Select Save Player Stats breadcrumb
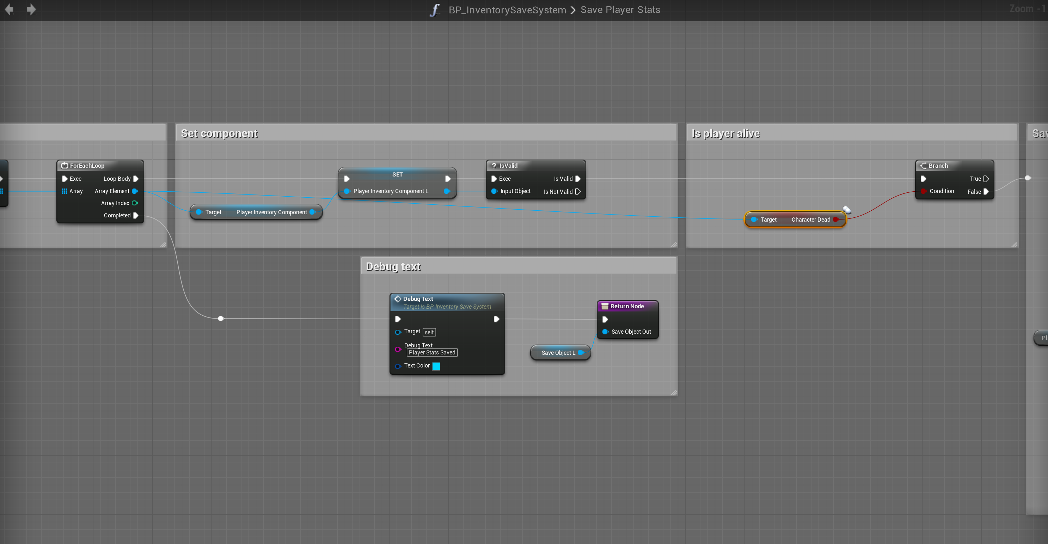Image resolution: width=1048 pixels, height=544 pixels. click(620, 10)
